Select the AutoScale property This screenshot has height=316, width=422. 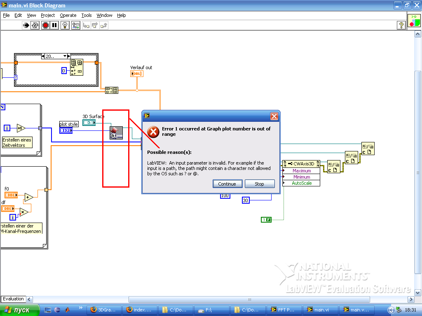tap(301, 183)
